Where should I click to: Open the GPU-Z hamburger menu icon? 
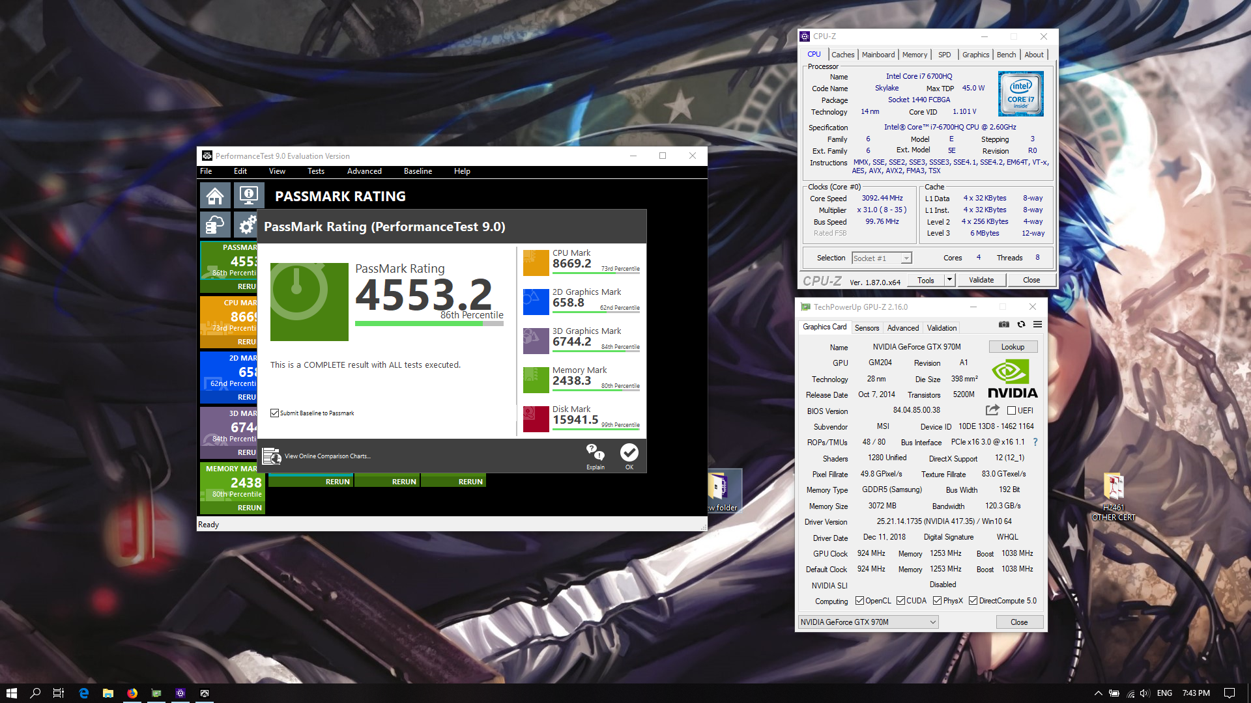pos(1037,324)
